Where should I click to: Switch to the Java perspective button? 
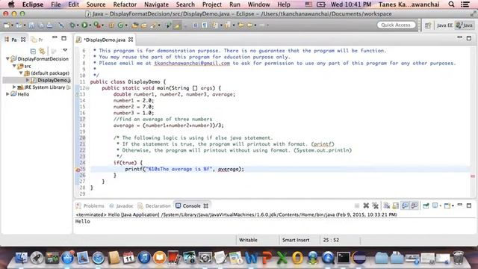pos(465,25)
